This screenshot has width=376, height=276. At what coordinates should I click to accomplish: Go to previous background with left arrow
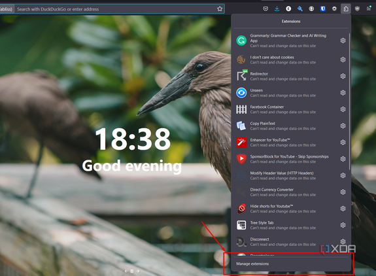click(x=126, y=271)
